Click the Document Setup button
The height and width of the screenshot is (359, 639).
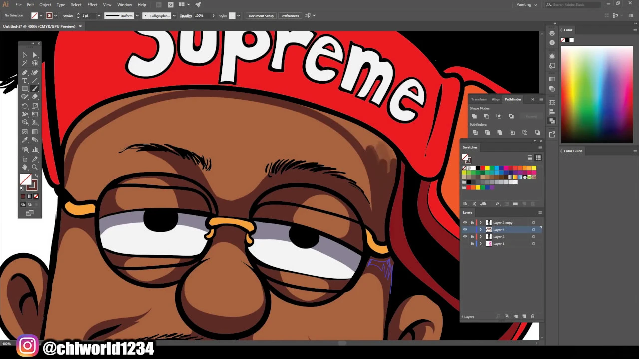261,16
